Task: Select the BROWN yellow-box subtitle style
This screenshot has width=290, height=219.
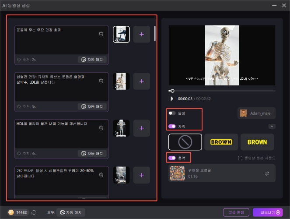Action: (x=221, y=142)
